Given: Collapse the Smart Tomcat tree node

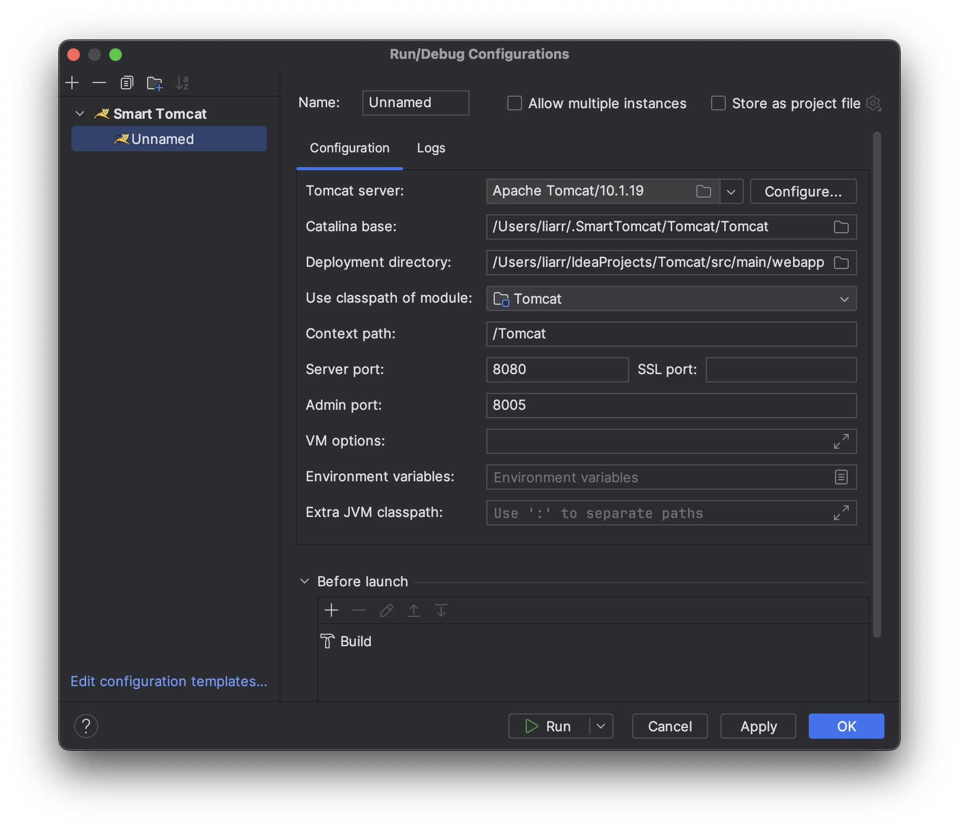Looking at the screenshot, I should click(x=80, y=113).
